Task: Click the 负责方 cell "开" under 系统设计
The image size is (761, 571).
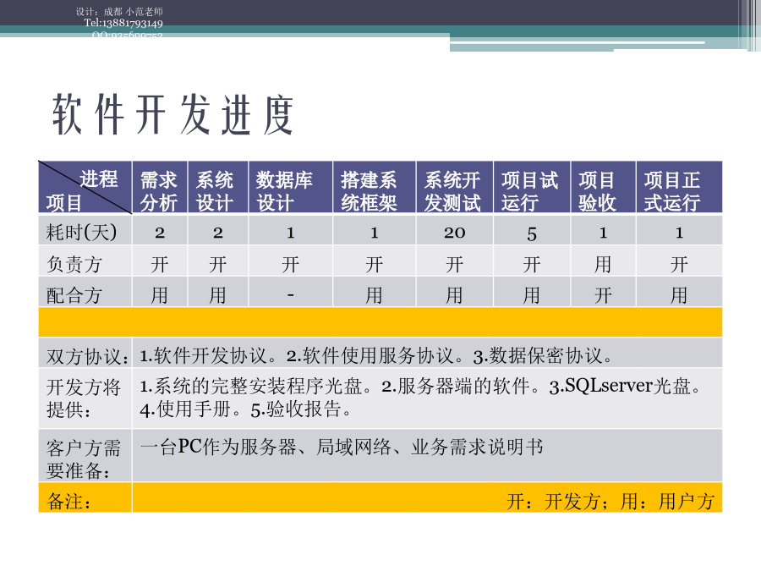Action: click(218, 265)
